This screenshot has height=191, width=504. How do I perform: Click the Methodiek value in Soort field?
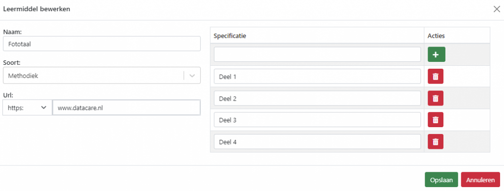tap(24, 76)
